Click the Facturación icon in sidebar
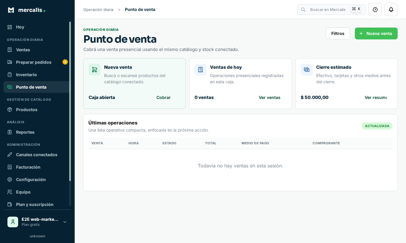406x243 pixels. [10, 167]
